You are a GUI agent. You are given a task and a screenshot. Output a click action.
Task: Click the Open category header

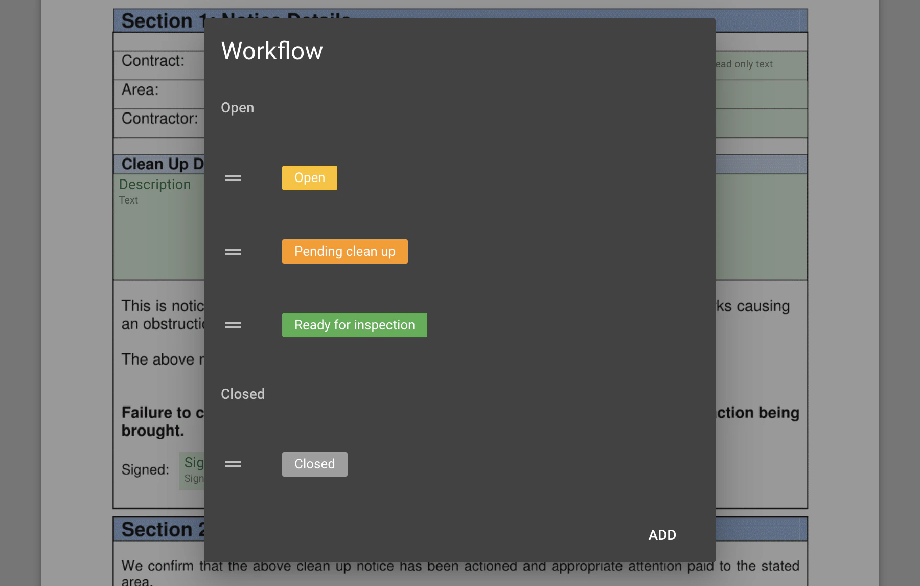pos(237,108)
